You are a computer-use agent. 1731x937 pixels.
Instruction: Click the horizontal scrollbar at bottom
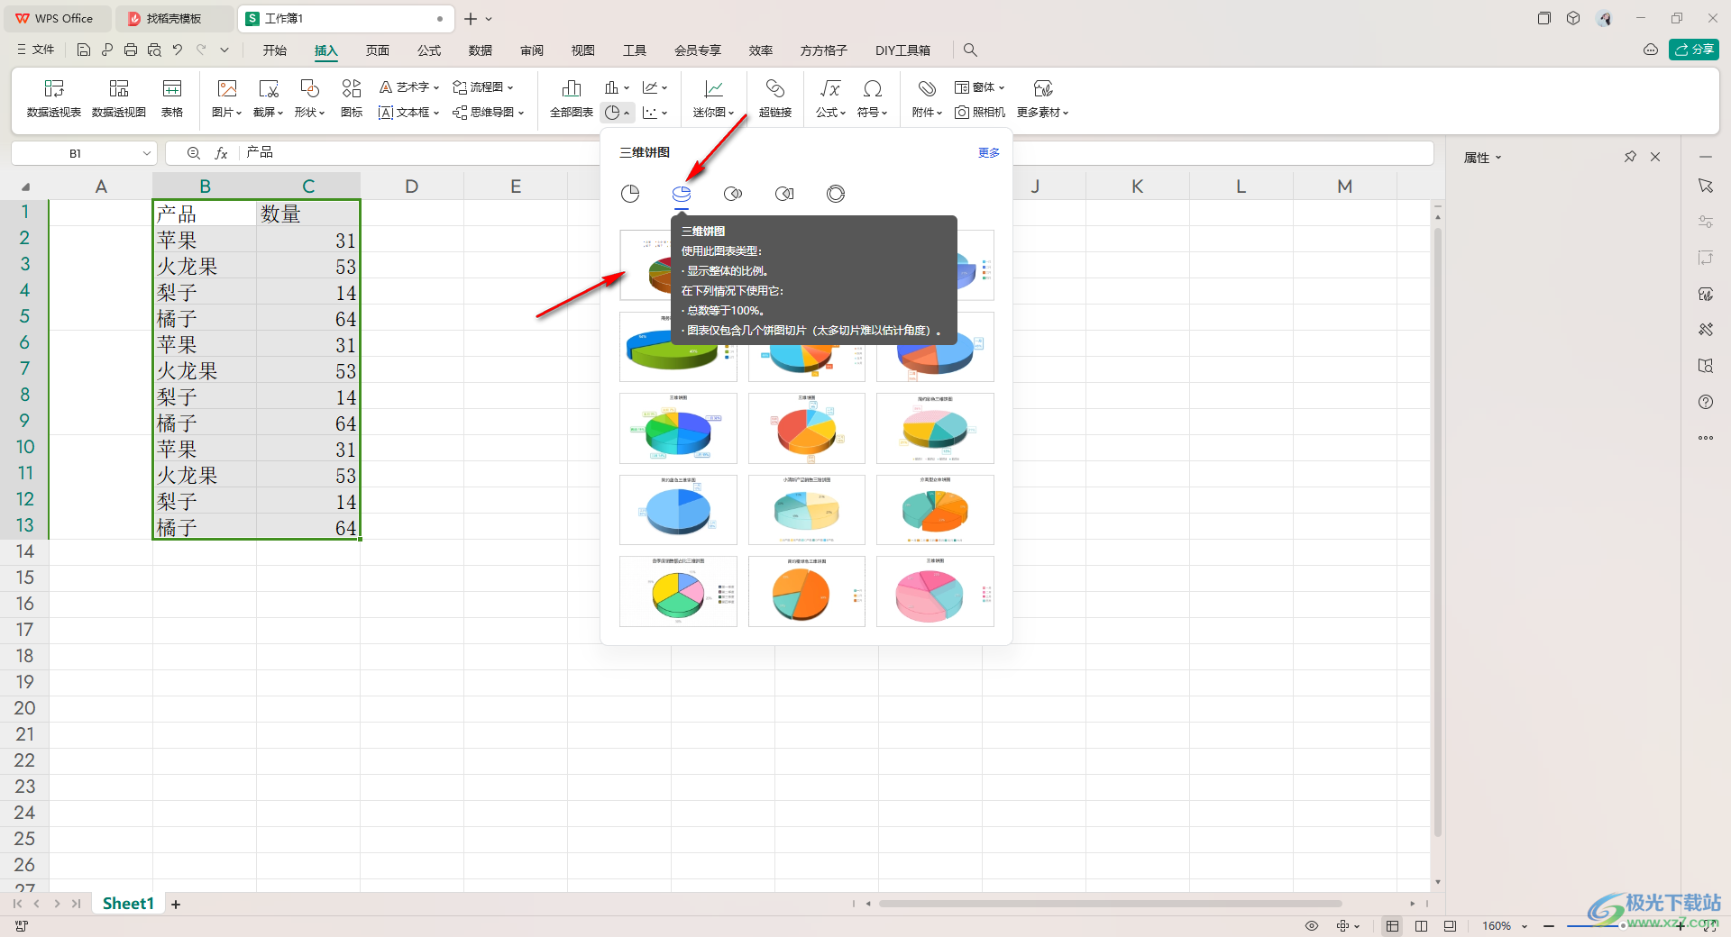(1111, 904)
